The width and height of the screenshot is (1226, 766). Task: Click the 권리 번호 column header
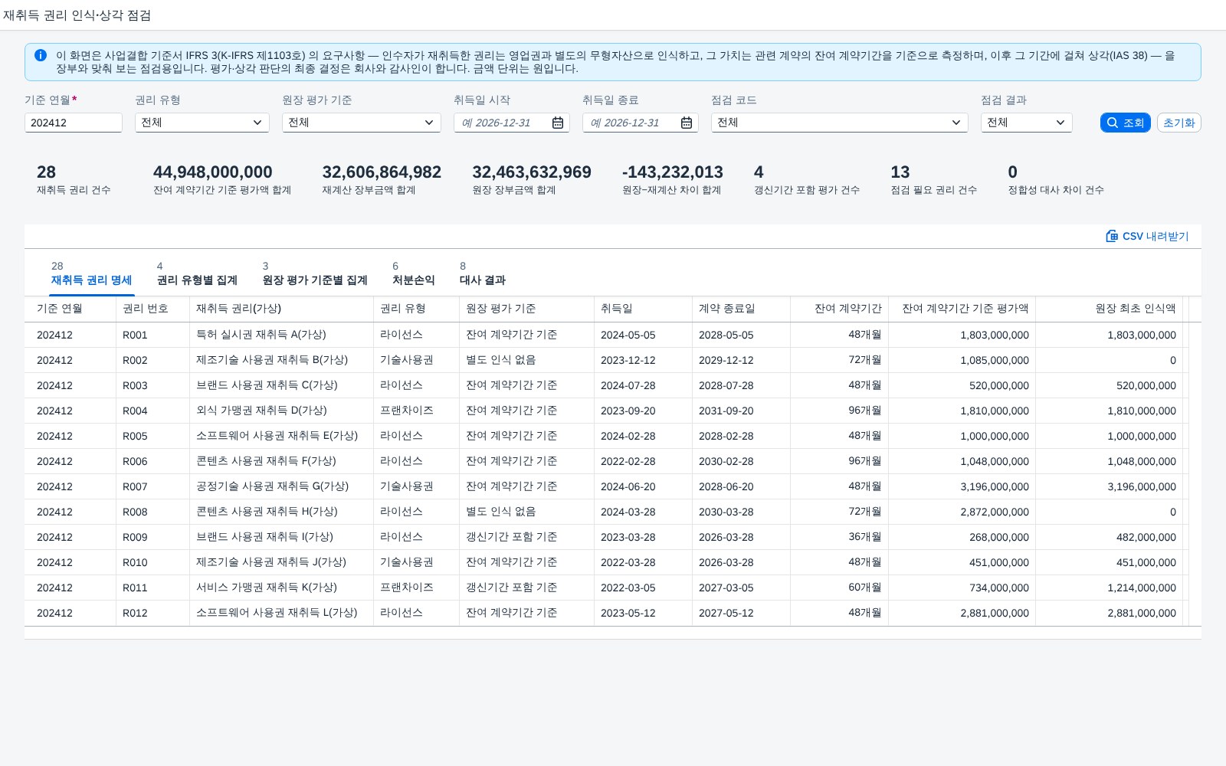point(152,309)
